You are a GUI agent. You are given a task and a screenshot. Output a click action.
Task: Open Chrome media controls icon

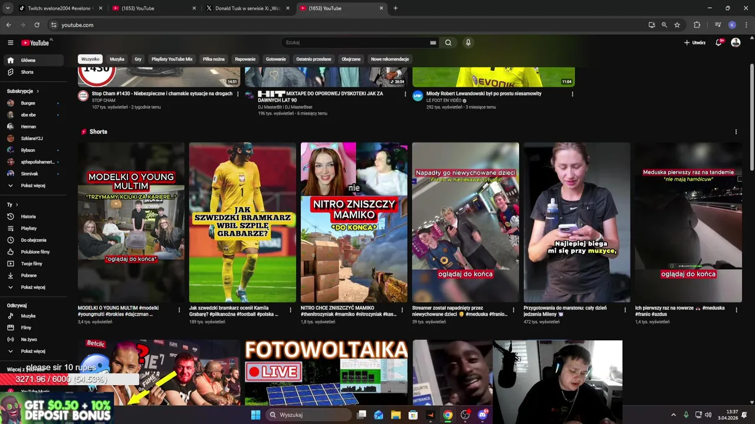[718, 25]
